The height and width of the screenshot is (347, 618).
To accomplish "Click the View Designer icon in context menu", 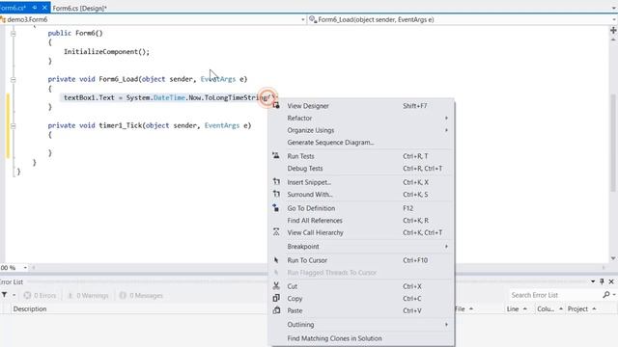I will [x=276, y=105].
